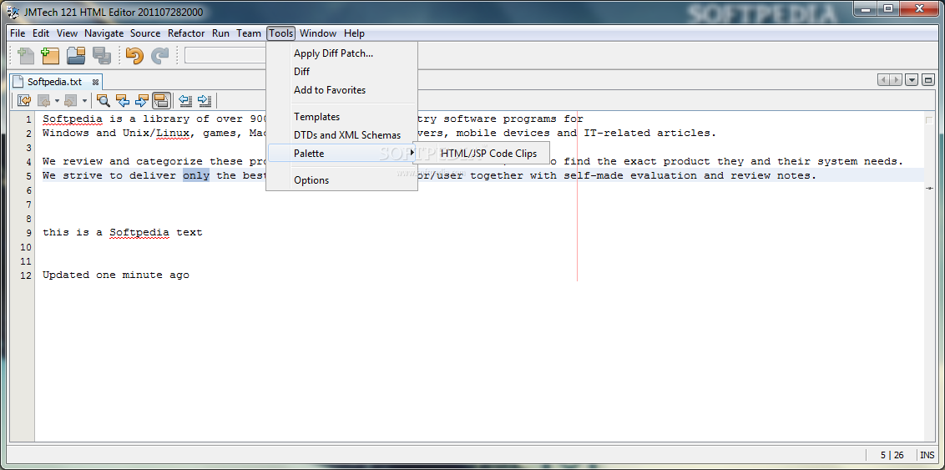This screenshot has width=945, height=470.
Task: Show opened documents list dropdown
Action: point(912,80)
